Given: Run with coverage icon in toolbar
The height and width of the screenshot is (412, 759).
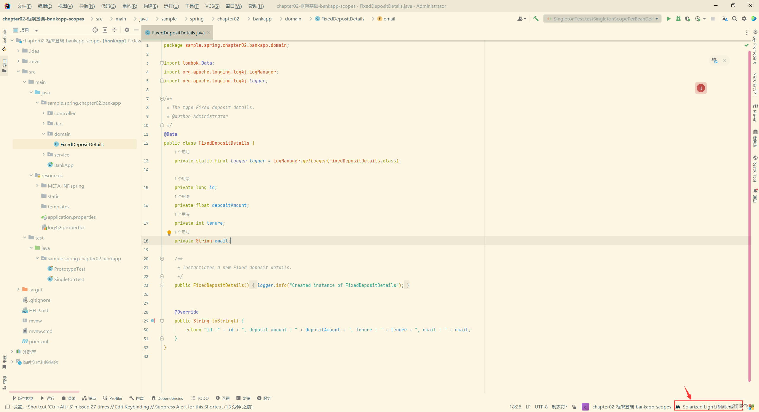Looking at the screenshot, I should (x=688, y=19).
